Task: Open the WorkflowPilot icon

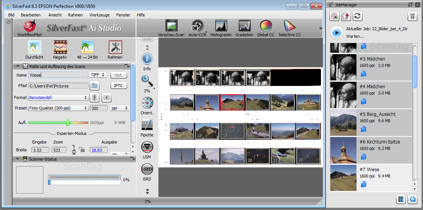Action: (30, 26)
